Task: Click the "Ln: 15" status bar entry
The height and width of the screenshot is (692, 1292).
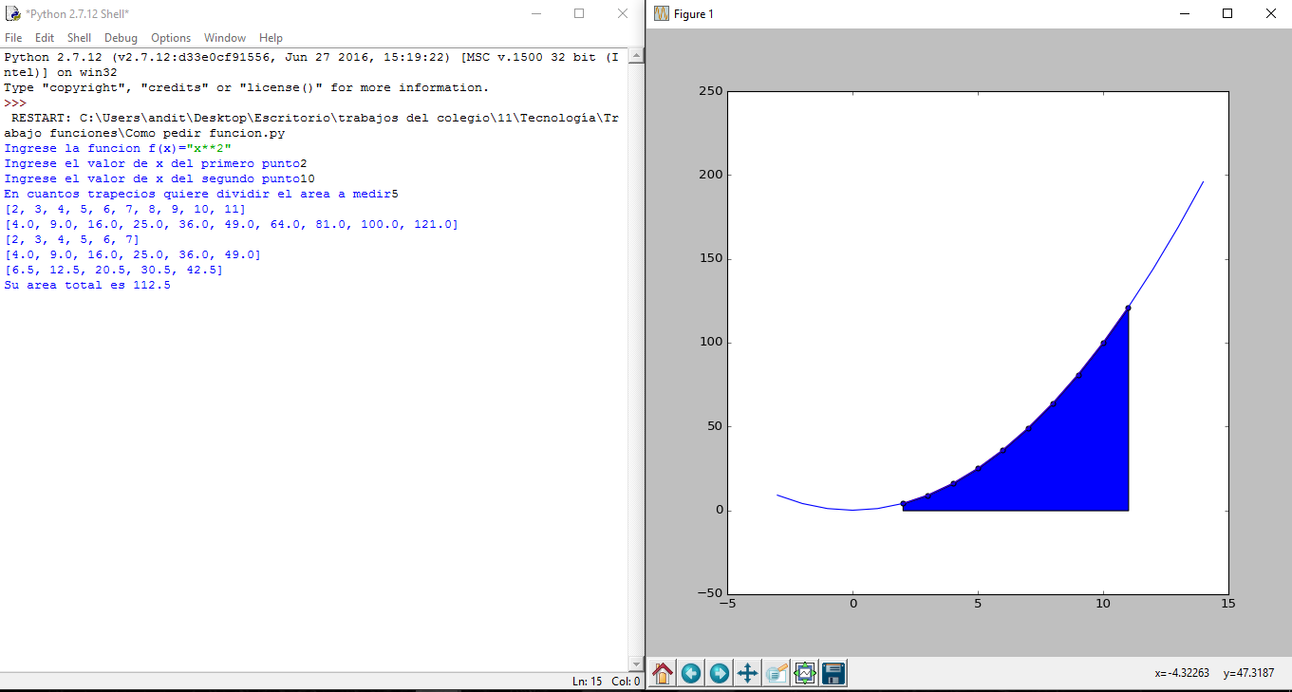Action: (x=587, y=681)
